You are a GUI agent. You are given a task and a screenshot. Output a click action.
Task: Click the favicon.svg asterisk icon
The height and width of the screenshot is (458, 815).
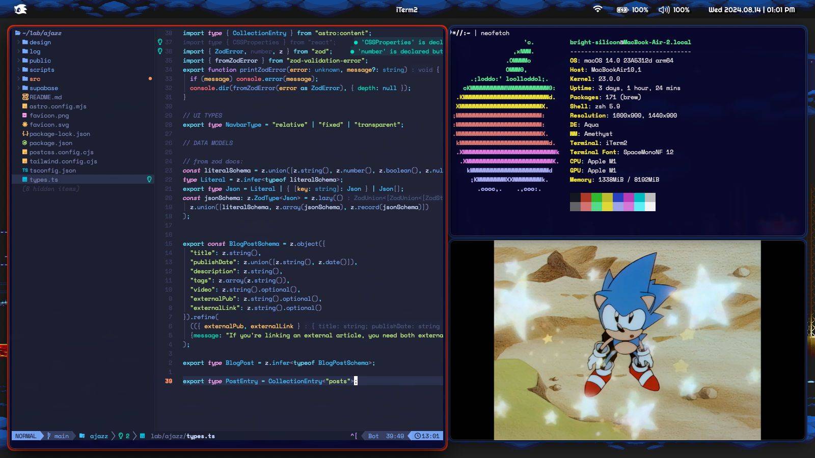tap(25, 125)
